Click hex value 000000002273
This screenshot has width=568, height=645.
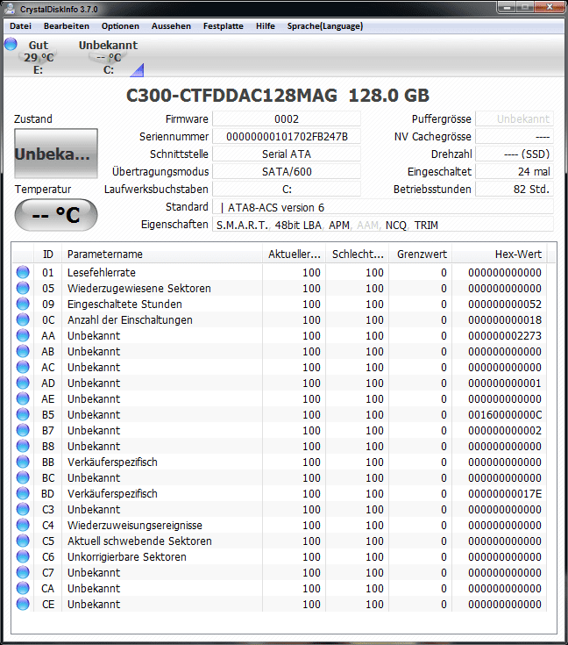(x=505, y=335)
